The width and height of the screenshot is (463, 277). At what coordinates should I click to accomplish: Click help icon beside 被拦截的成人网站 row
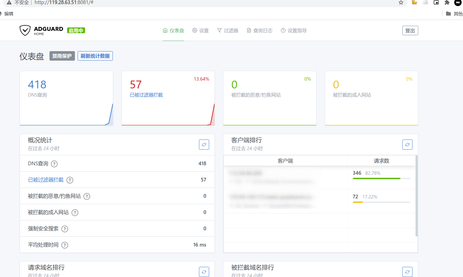click(x=75, y=213)
